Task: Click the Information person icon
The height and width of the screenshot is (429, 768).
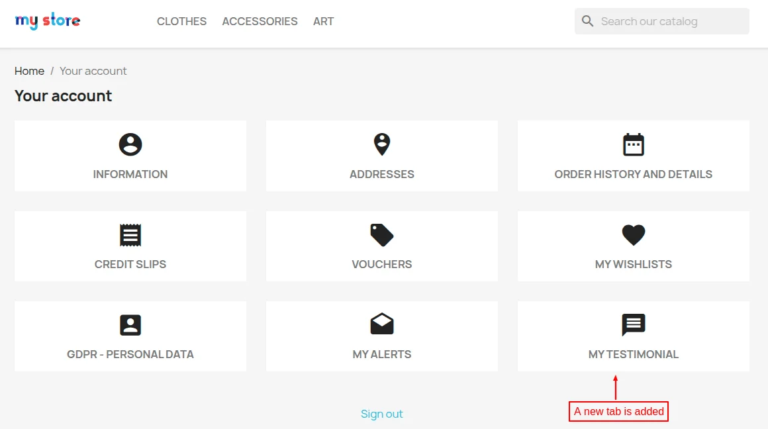Action: tap(130, 144)
